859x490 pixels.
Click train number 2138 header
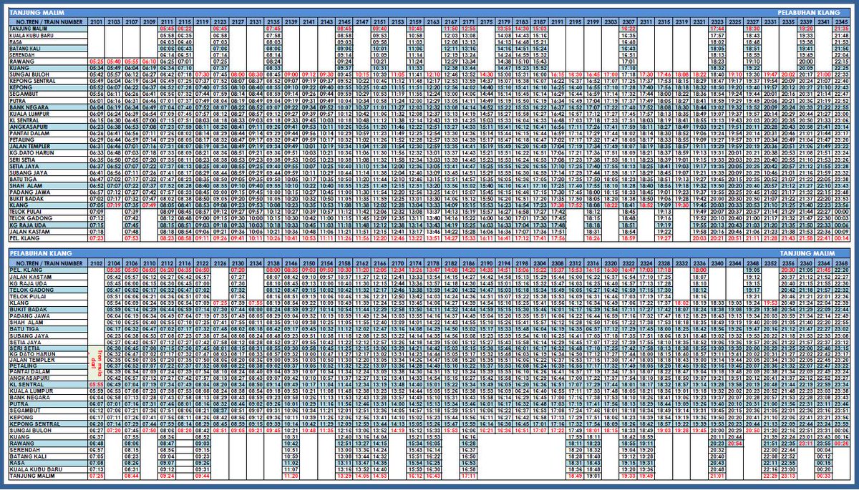(273, 263)
